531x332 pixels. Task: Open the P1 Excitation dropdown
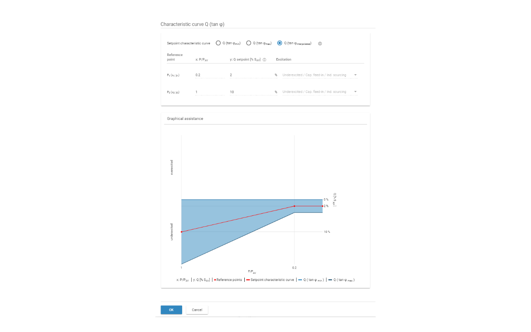319,75
